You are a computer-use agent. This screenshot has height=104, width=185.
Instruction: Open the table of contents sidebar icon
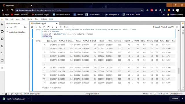2,68
